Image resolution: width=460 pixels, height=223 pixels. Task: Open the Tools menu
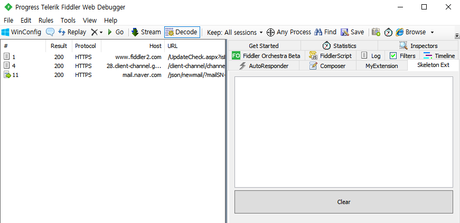[x=68, y=20]
